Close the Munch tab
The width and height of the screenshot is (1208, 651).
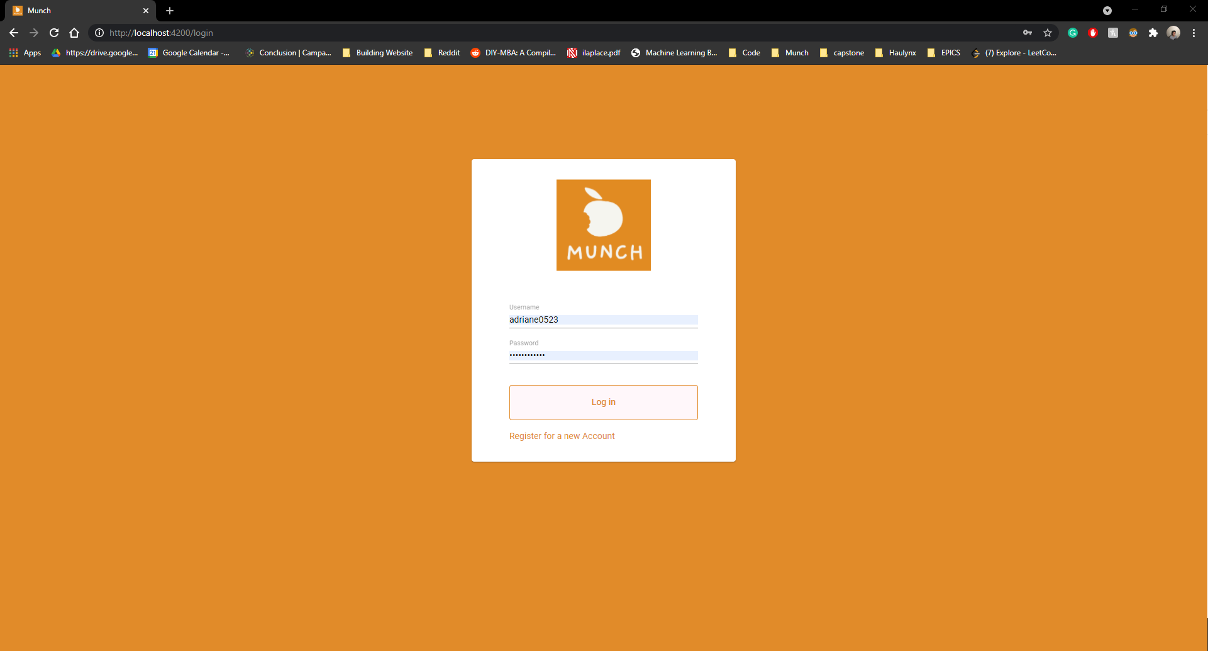point(146,11)
